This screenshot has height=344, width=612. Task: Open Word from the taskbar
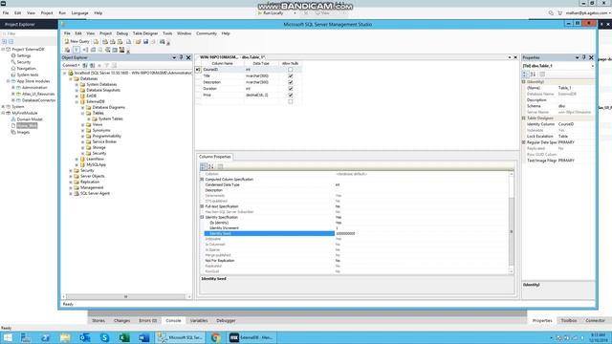143,337
